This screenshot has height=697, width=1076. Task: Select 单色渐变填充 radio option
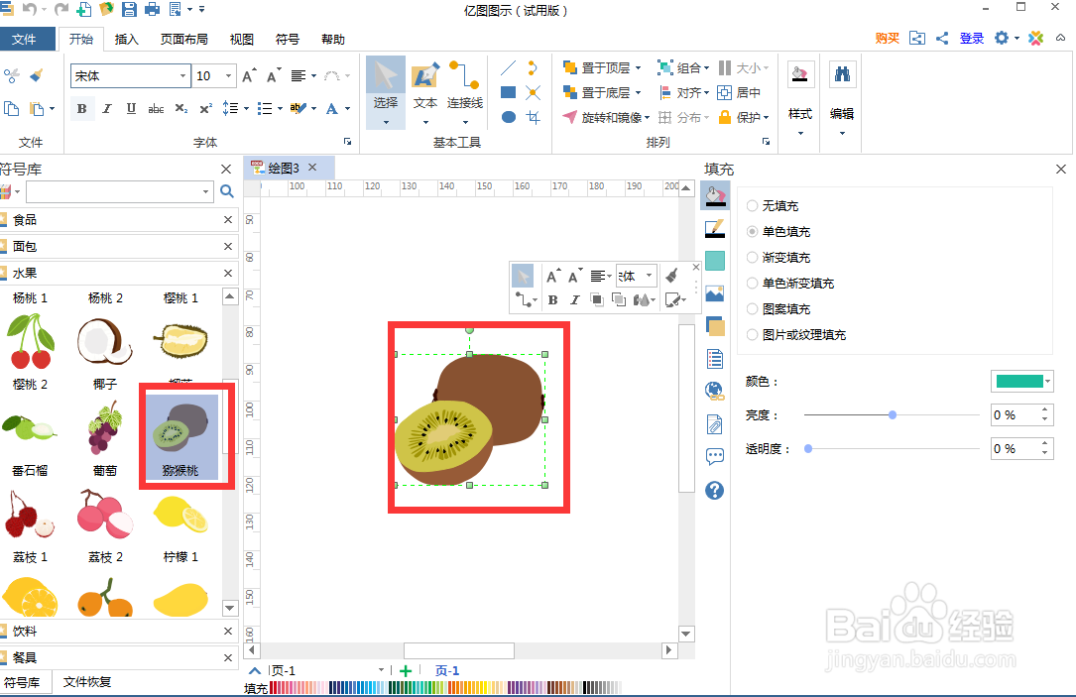(752, 283)
